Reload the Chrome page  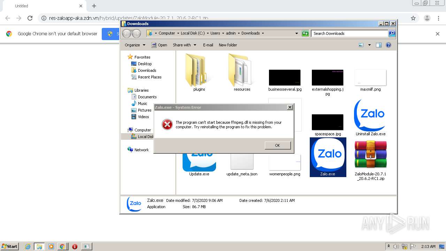(30, 18)
